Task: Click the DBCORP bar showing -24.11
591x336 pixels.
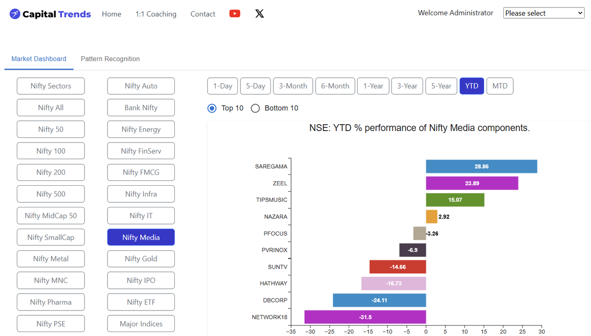Action: coord(379,301)
